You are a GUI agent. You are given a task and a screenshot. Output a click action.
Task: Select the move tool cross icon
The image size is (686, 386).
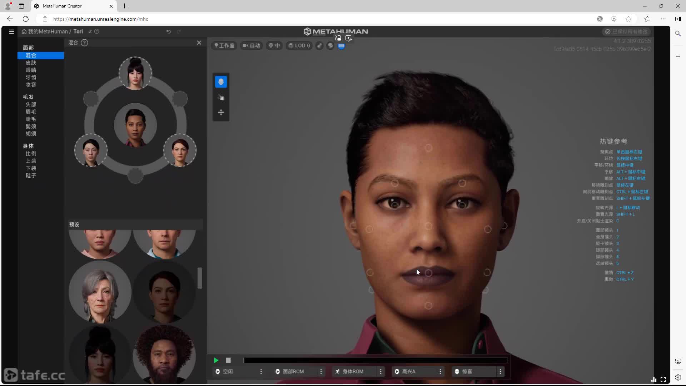click(221, 112)
